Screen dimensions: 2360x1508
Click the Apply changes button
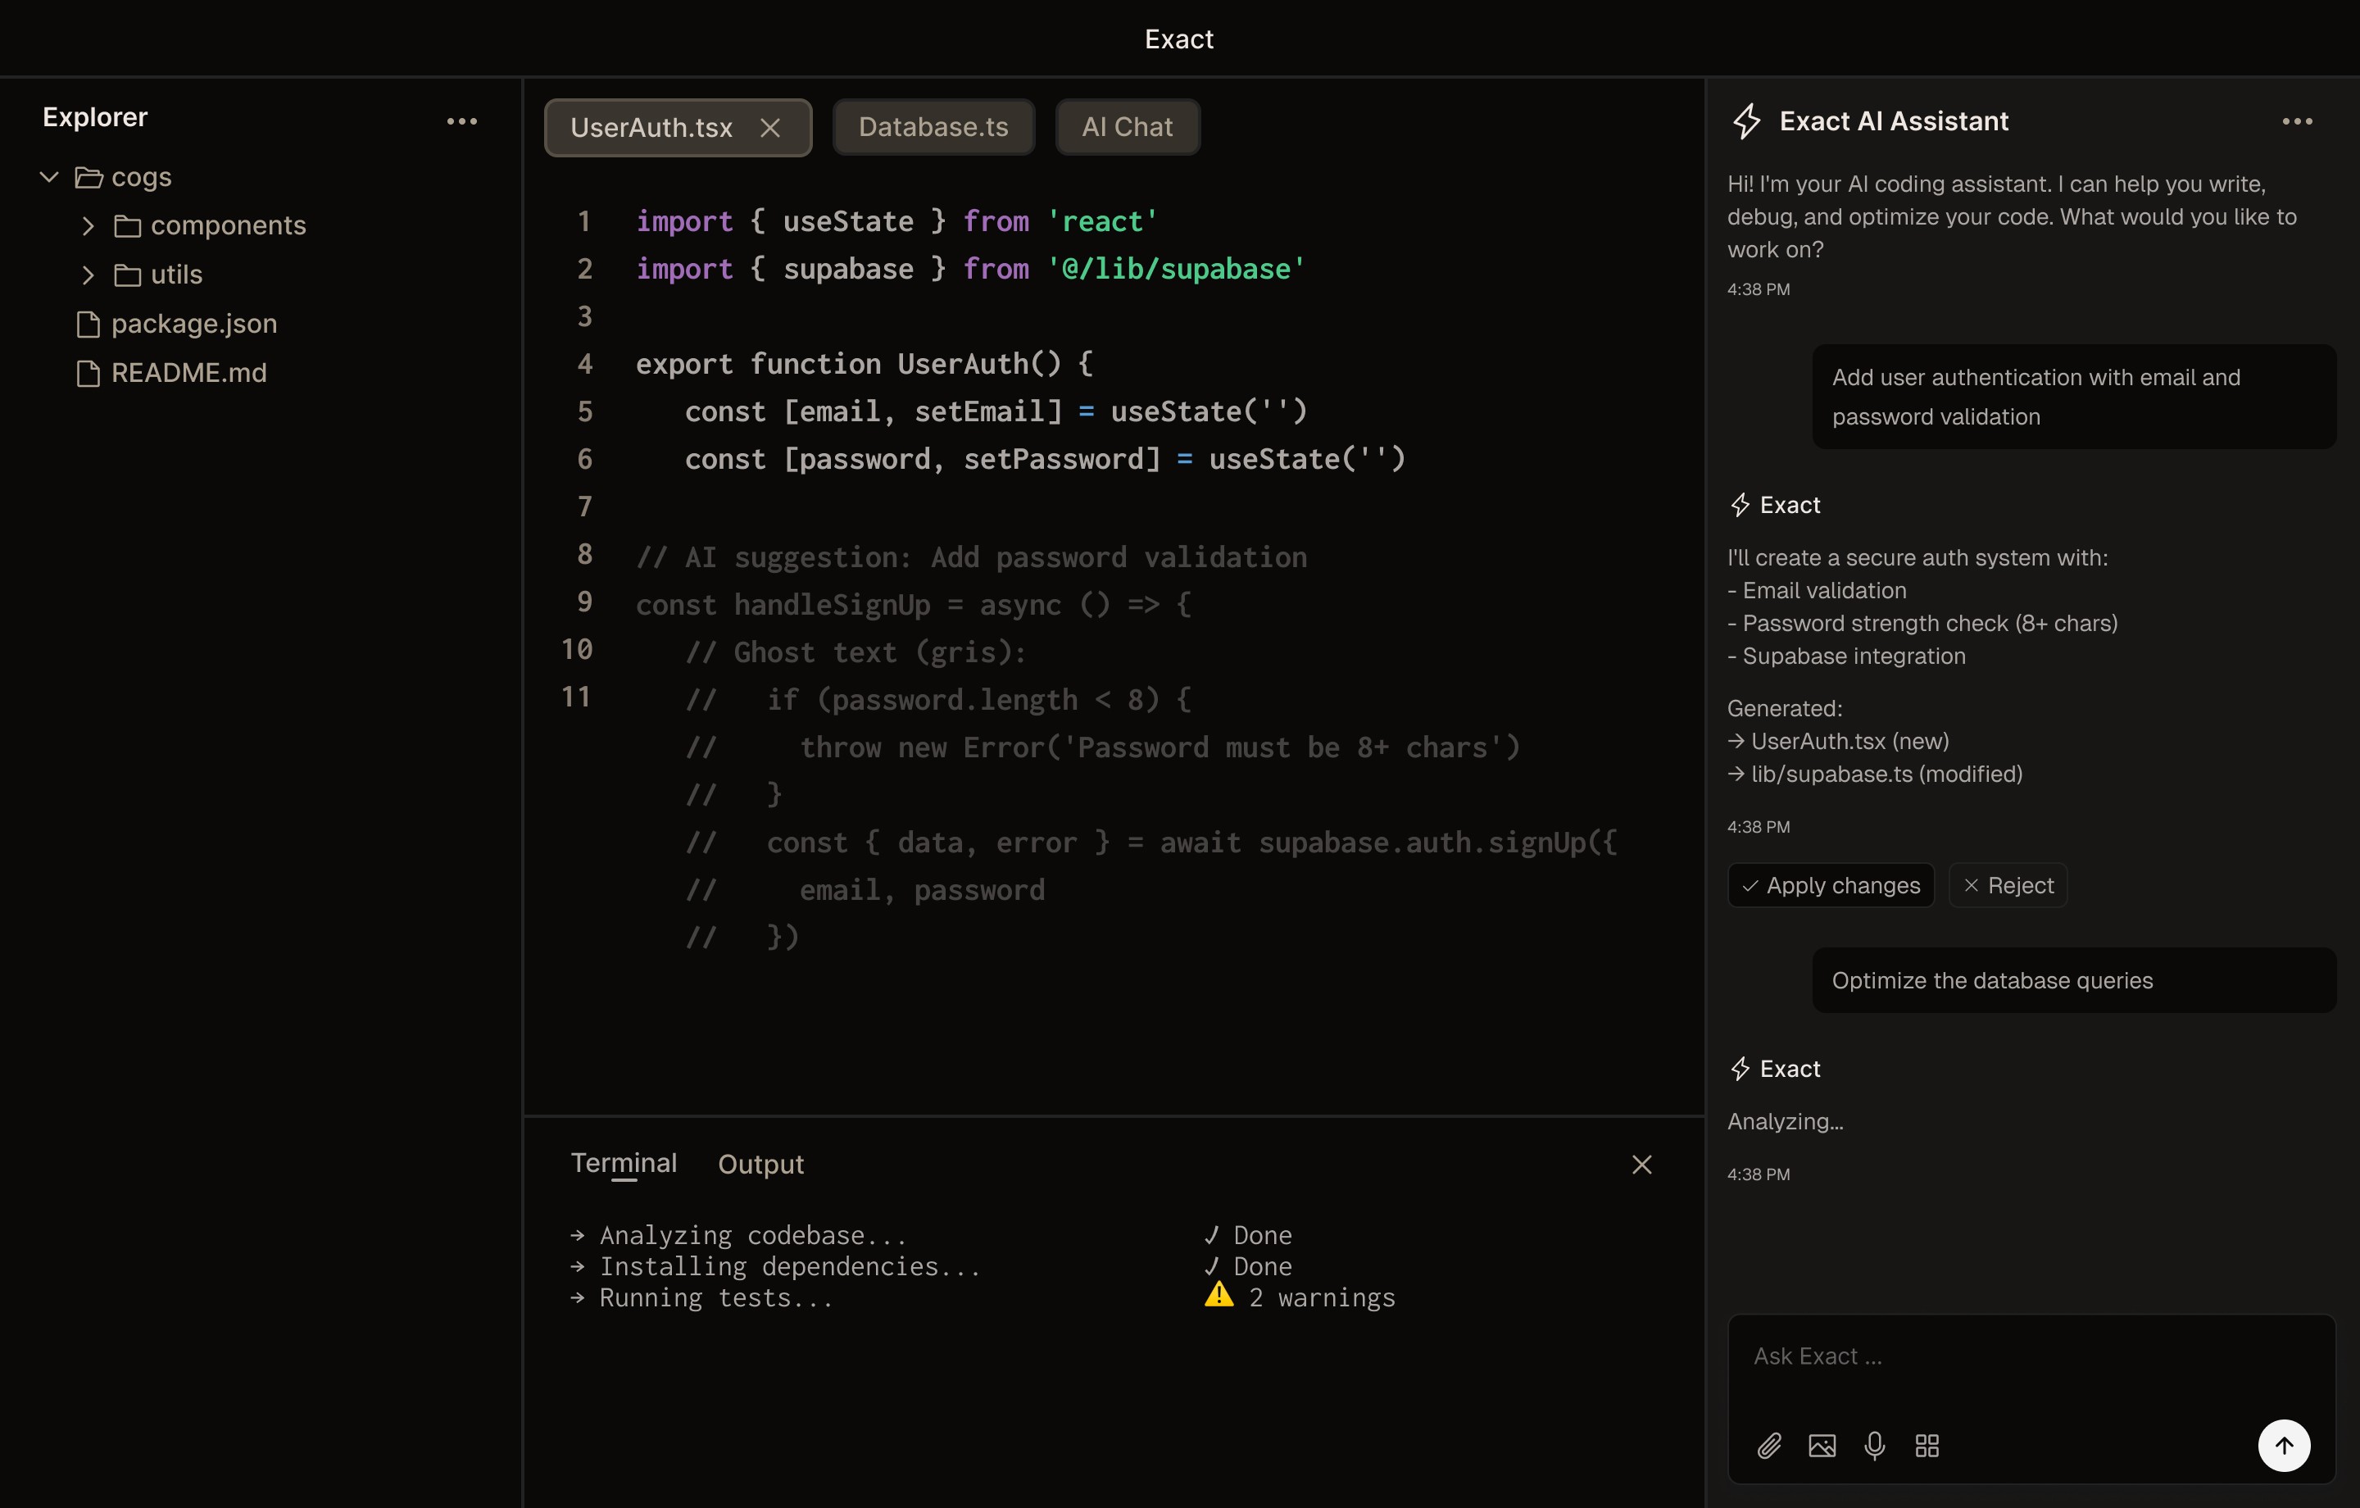coord(1830,885)
